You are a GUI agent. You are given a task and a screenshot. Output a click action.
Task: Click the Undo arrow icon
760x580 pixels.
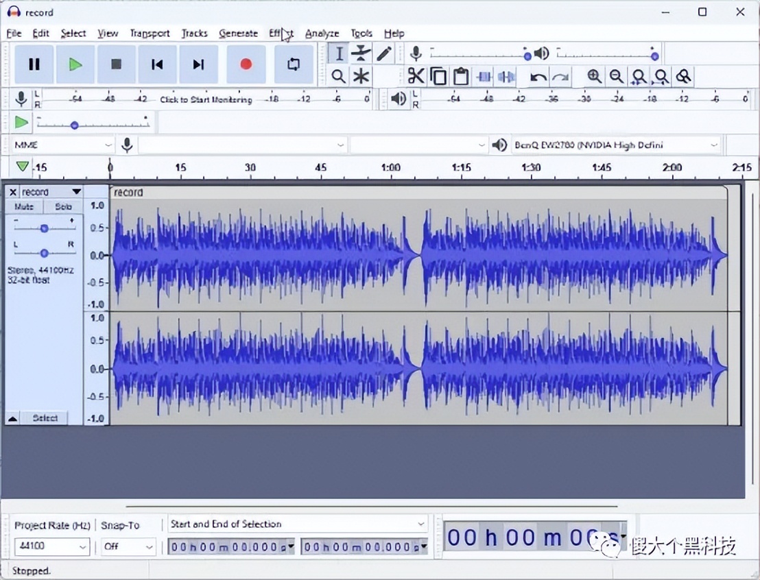538,76
